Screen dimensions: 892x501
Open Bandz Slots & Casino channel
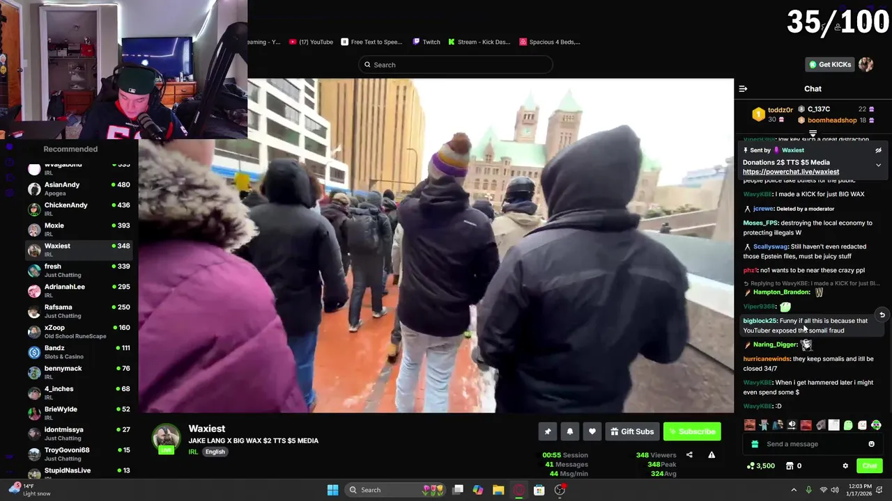click(x=79, y=352)
